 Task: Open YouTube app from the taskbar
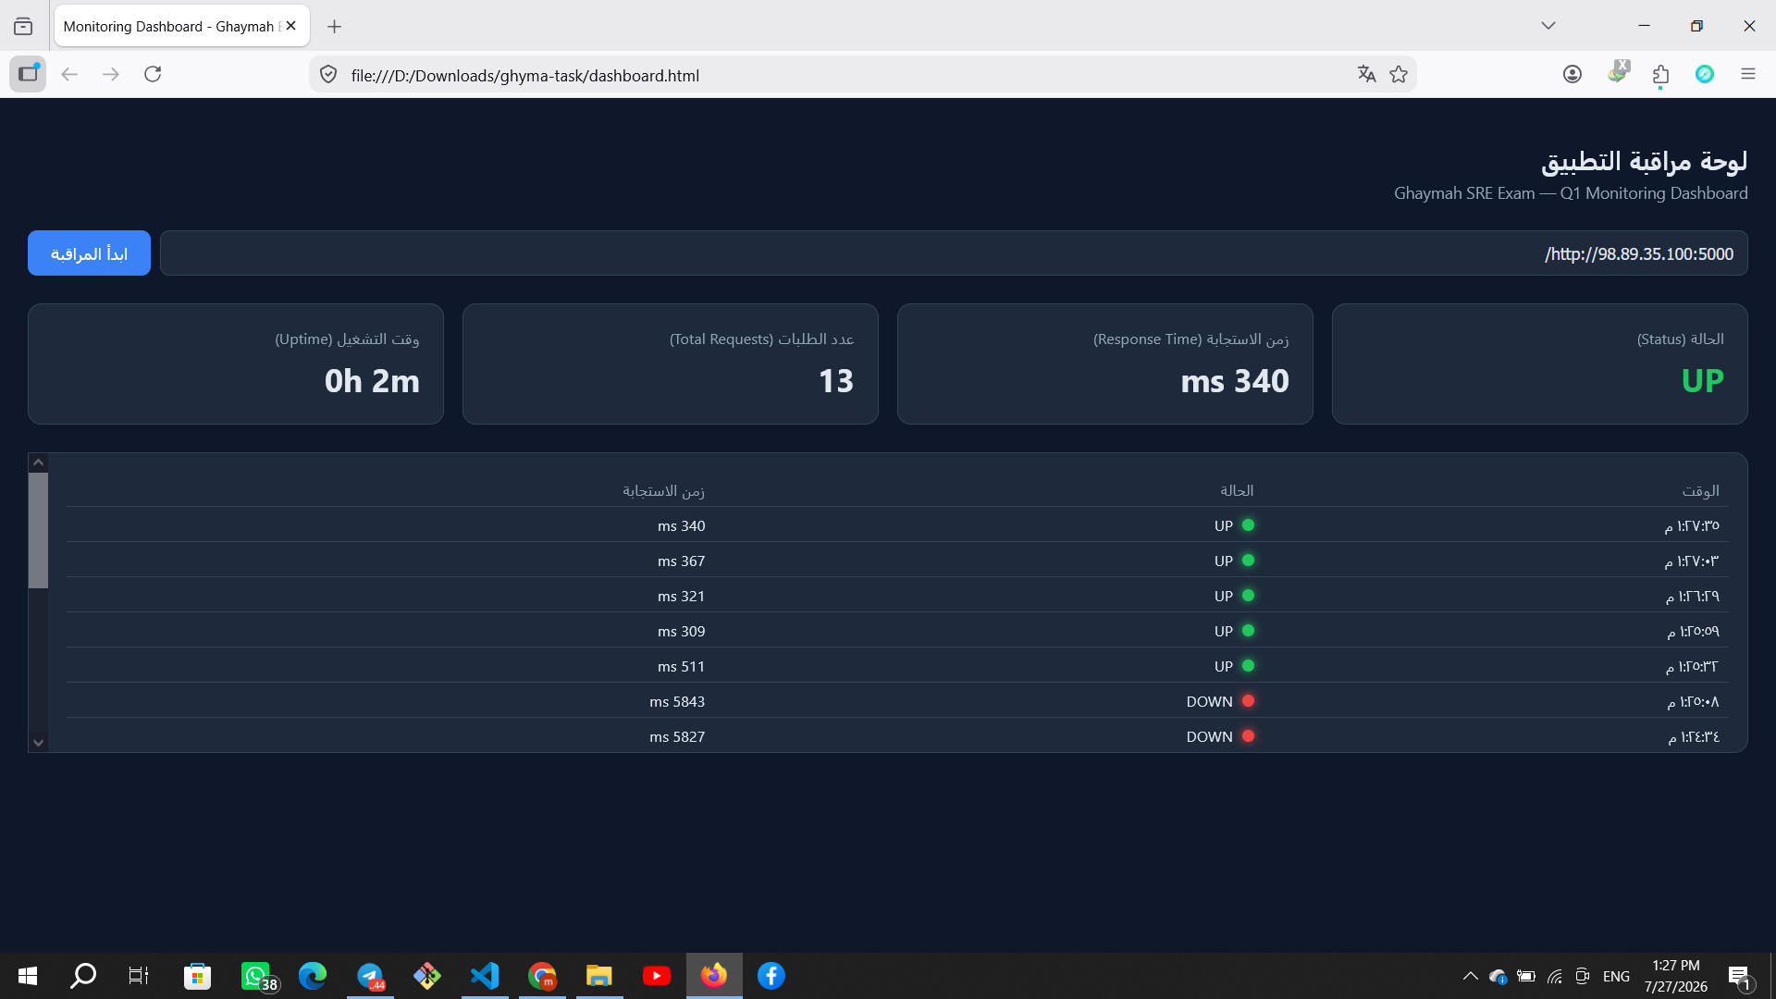point(657,976)
